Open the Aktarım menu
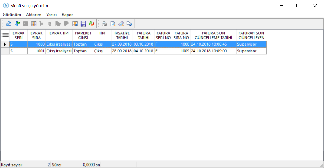Viewport: 324px width, 168px height. pos(34,15)
